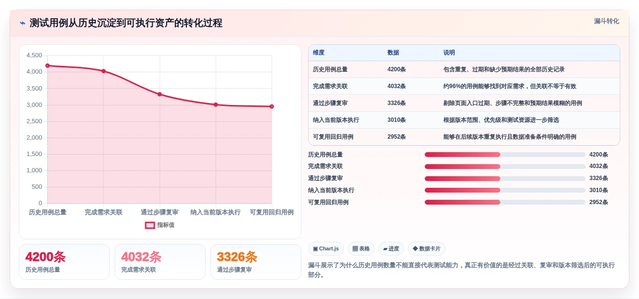Click the 历史用例总量 progress bar
This screenshot has height=299, width=639.
[505, 155]
